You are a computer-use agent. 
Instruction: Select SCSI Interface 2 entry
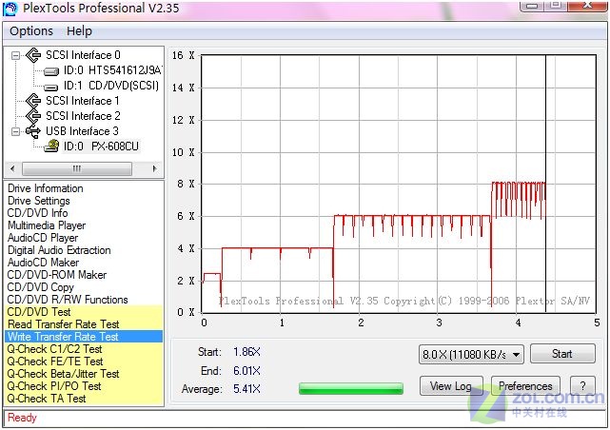[83, 116]
